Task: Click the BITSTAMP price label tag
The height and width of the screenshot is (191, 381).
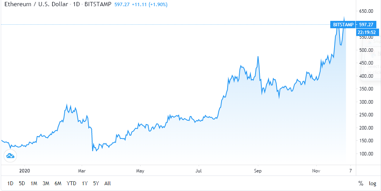Action: coord(343,24)
